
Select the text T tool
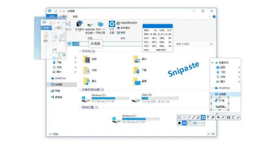tap(208, 117)
